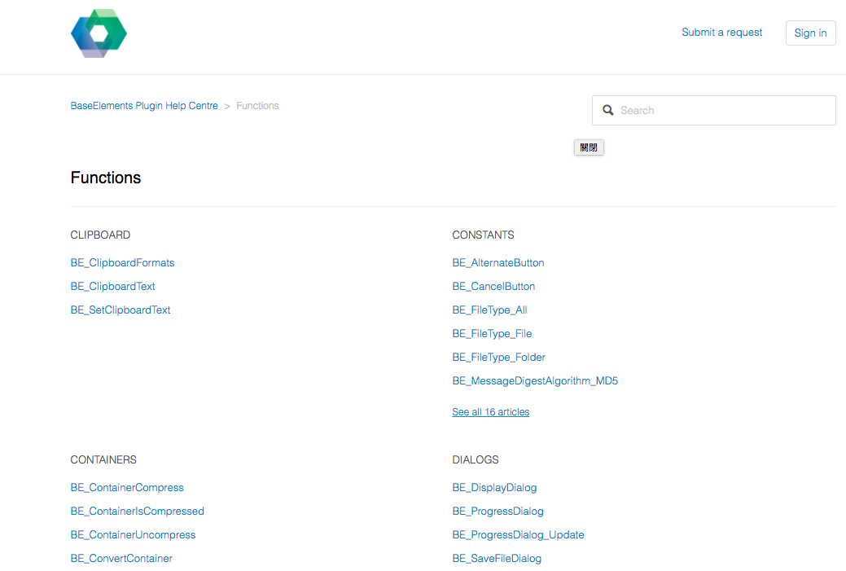Viewport: 846px width, 571px height.
Task: Open the BE_AlternateButton article
Action: (498, 263)
